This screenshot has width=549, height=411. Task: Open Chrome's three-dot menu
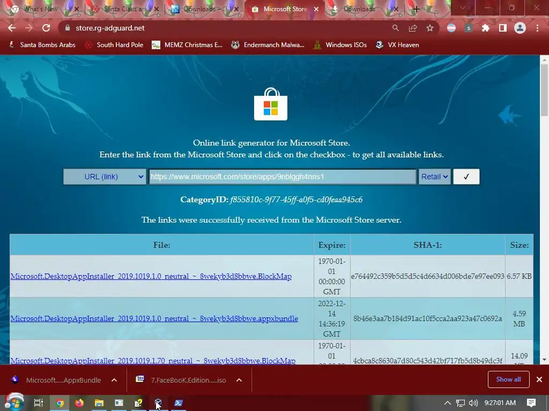[537, 28]
